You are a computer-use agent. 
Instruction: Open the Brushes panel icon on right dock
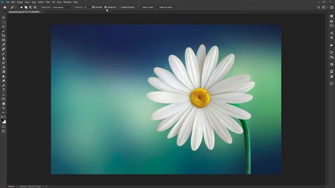click(331, 52)
